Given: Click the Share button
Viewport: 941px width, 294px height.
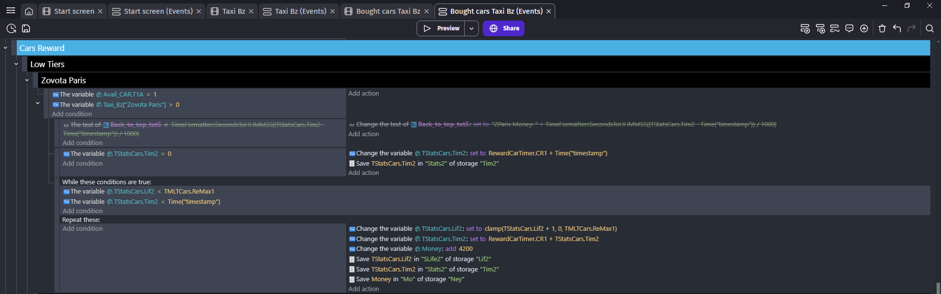Looking at the screenshot, I should [x=503, y=28].
